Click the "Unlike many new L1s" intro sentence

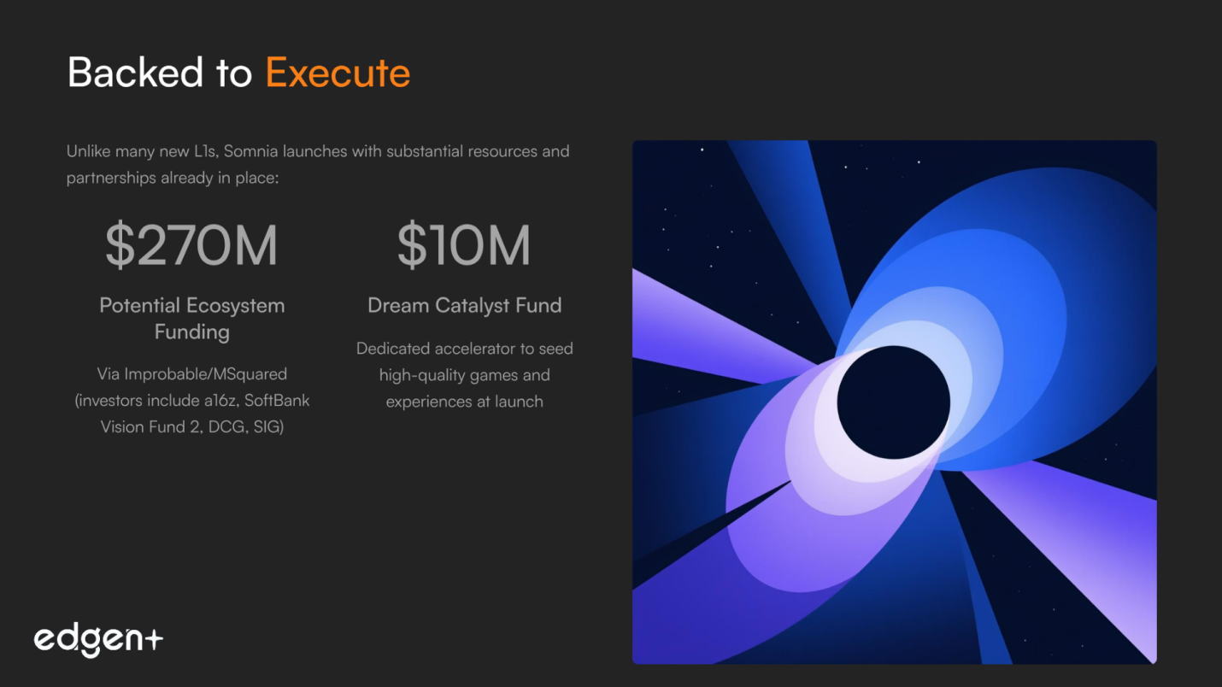point(318,151)
